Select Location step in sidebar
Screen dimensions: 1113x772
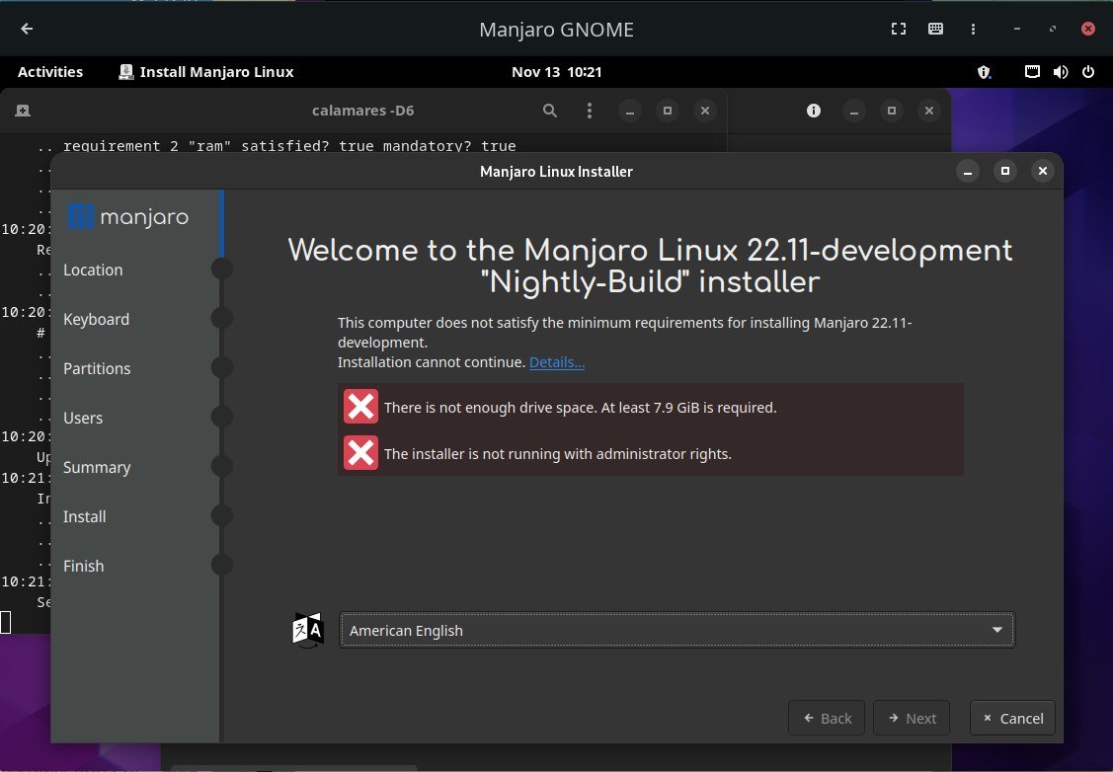93,270
